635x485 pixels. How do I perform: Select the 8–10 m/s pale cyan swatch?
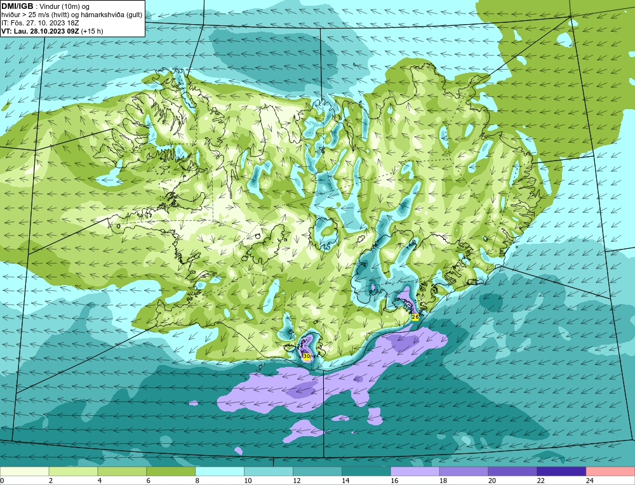pos(220,472)
